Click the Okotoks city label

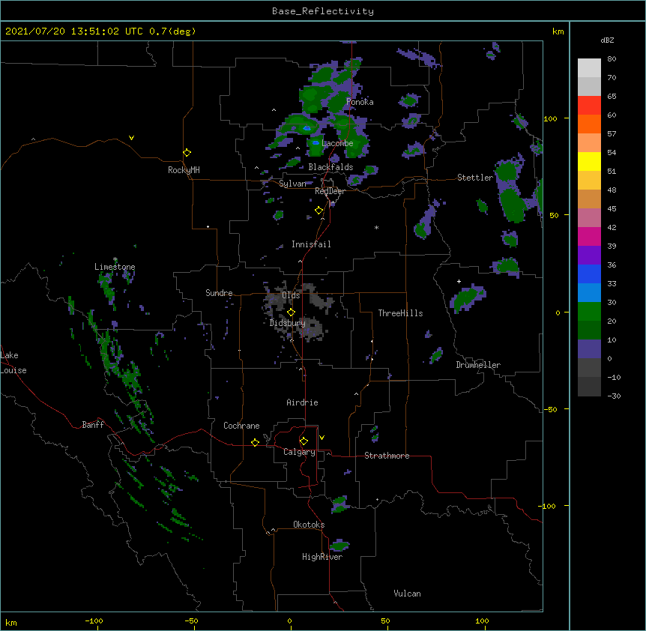[309, 525]
